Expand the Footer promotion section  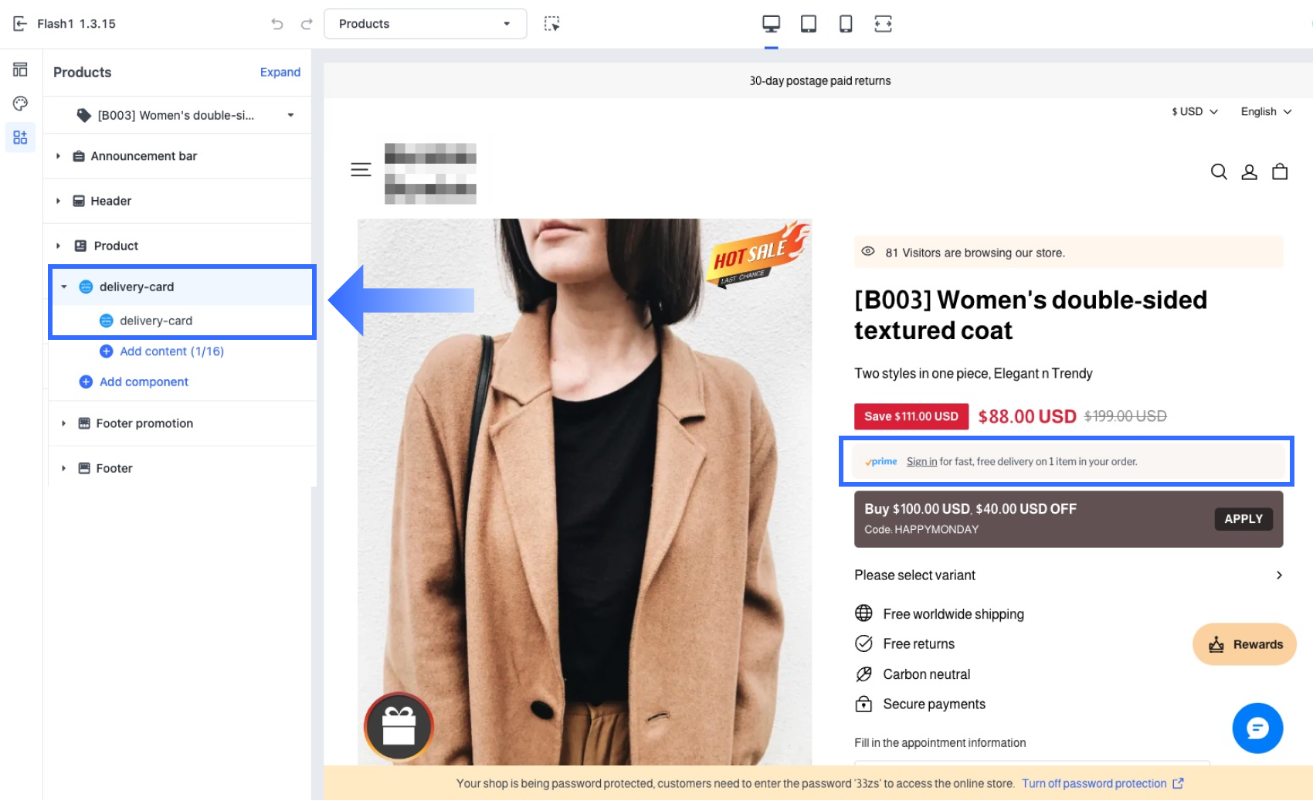pos(64,423)
